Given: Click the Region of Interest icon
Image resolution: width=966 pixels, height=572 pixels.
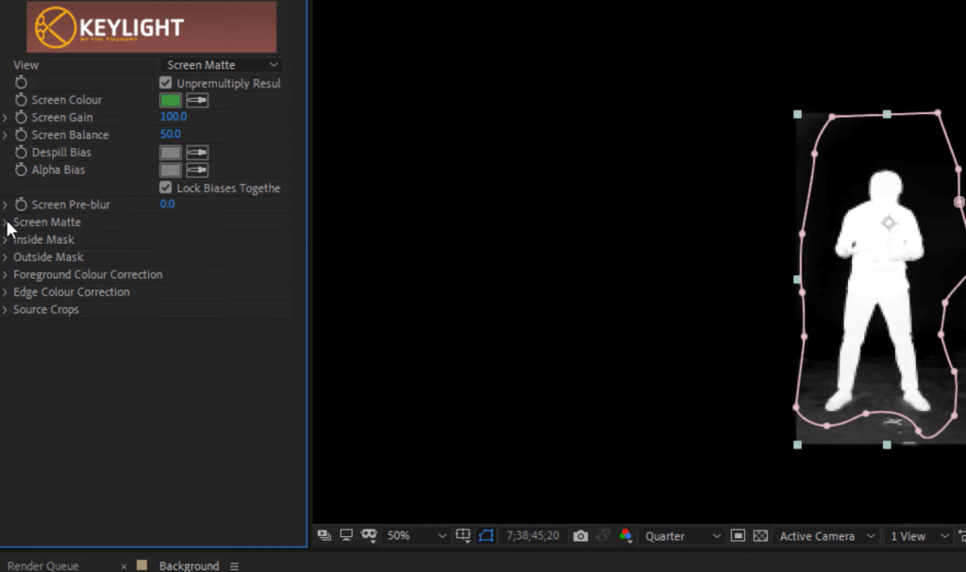Looking at the screenshot, I should [463, 535].
